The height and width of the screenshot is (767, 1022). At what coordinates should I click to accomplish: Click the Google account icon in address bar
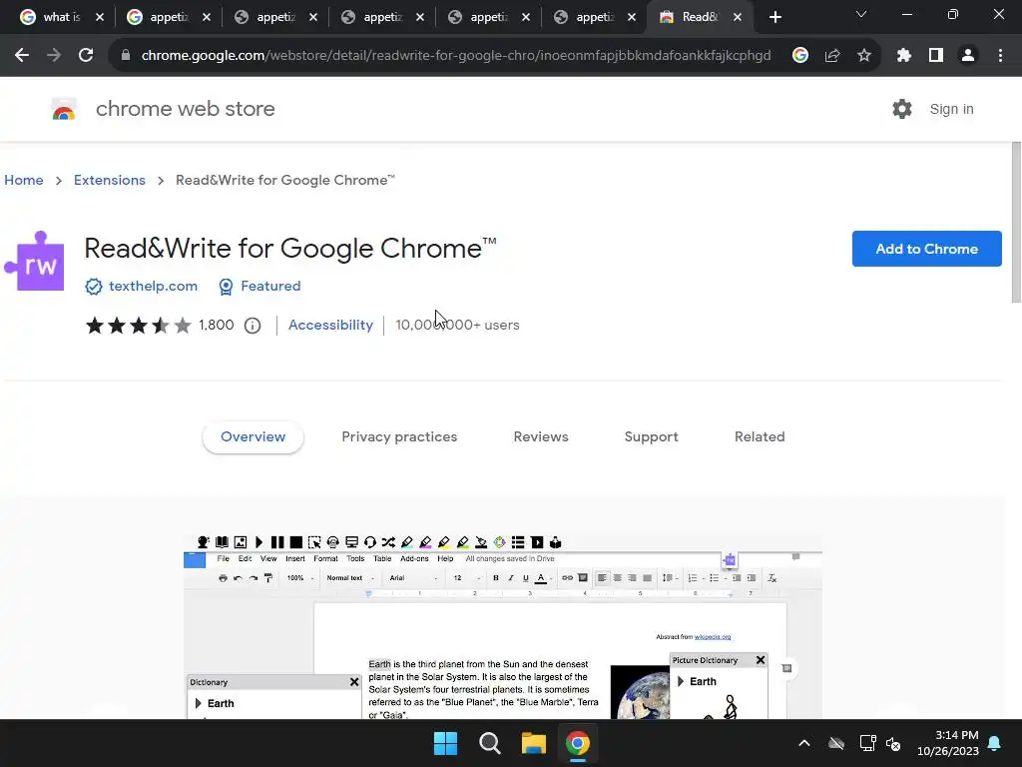(800, 56)
